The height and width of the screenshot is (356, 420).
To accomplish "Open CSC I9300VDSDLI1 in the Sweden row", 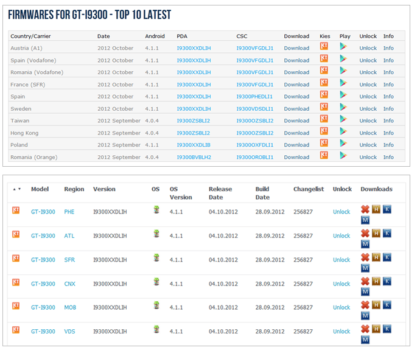I will pyautogui.click(x=254, y=109).
